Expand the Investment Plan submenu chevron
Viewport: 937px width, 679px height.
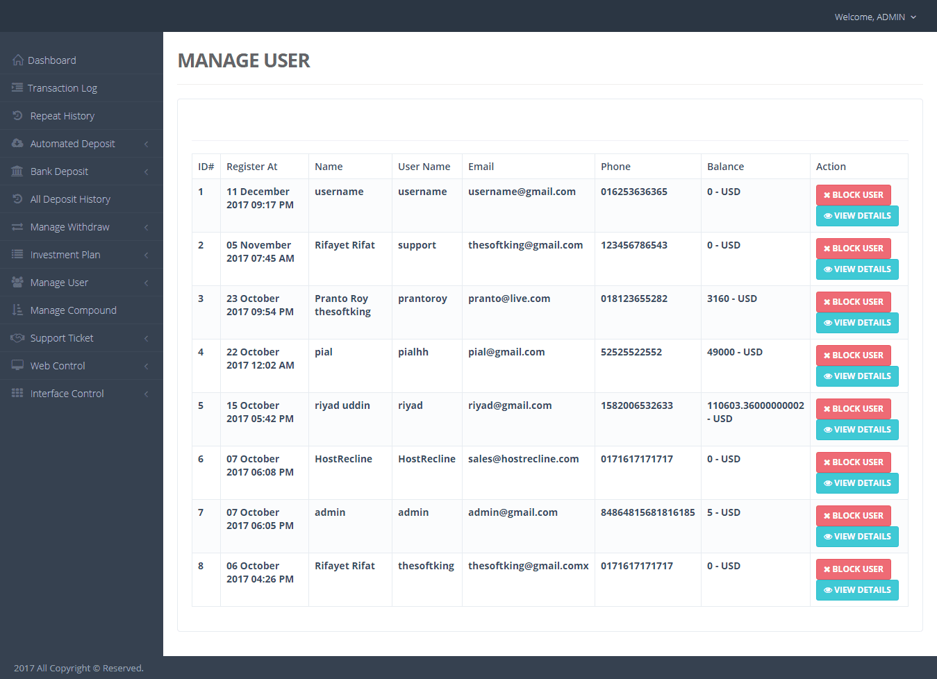(x=146, y=255)
